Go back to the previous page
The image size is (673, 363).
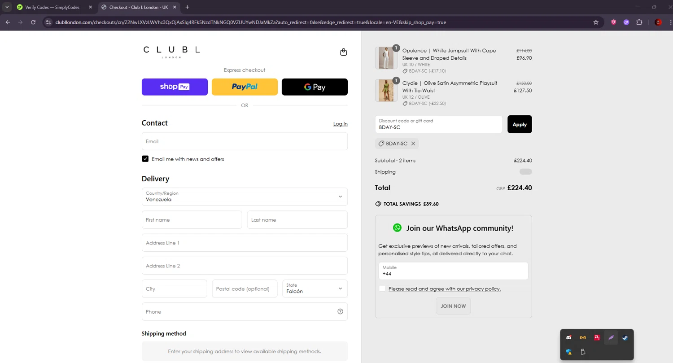click(8, 22)
